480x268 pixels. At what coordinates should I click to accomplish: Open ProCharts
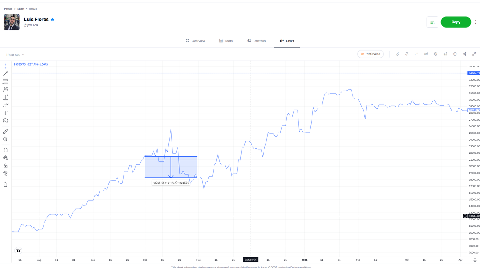pos(370,54)
